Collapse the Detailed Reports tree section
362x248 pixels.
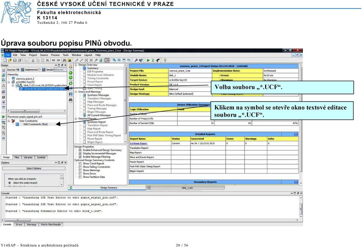click(76, 119)
